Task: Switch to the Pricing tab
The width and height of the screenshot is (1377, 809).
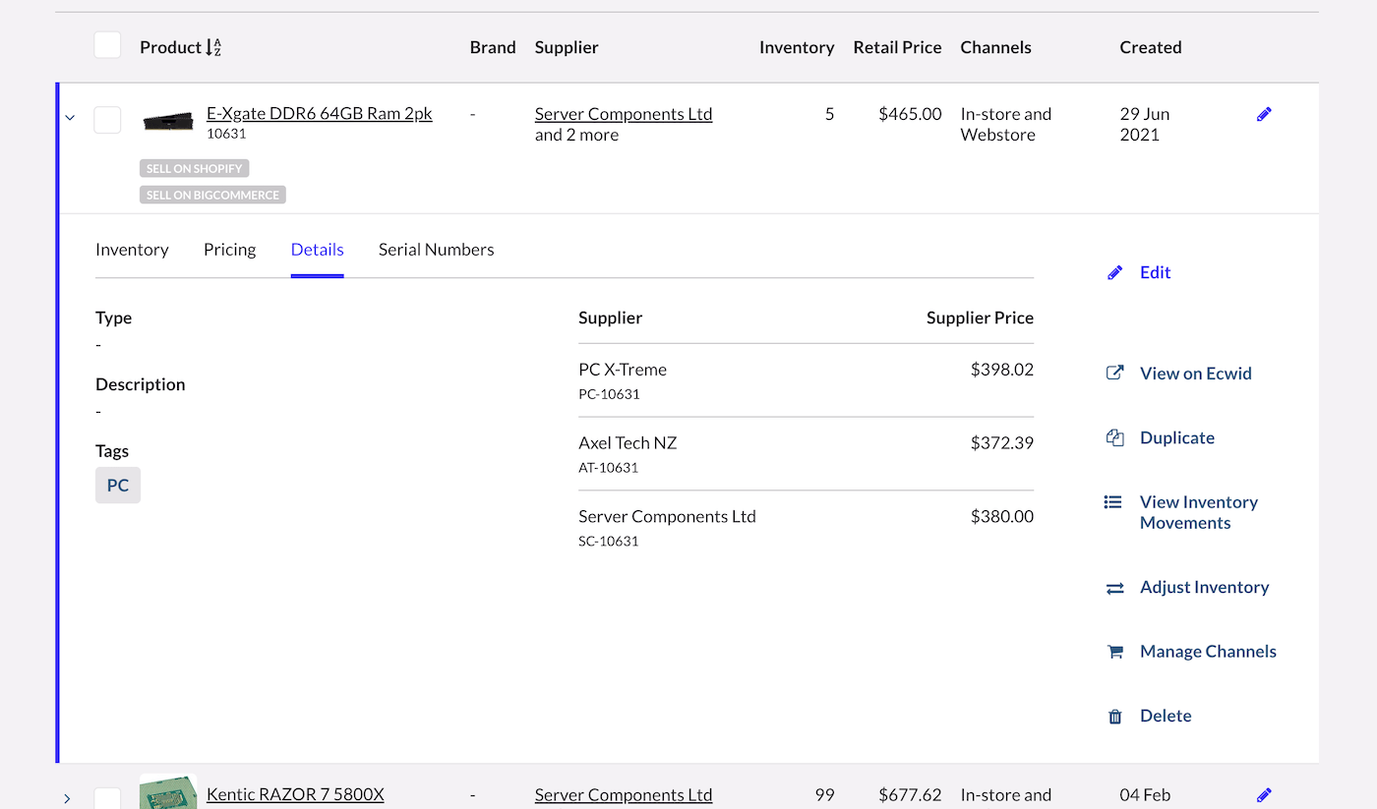Action: tap(229, 250)
